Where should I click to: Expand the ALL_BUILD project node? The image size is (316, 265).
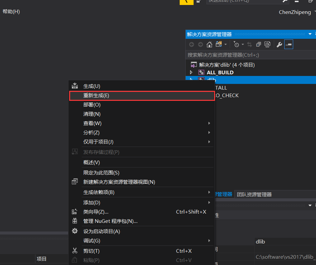[x=191, y=72]
